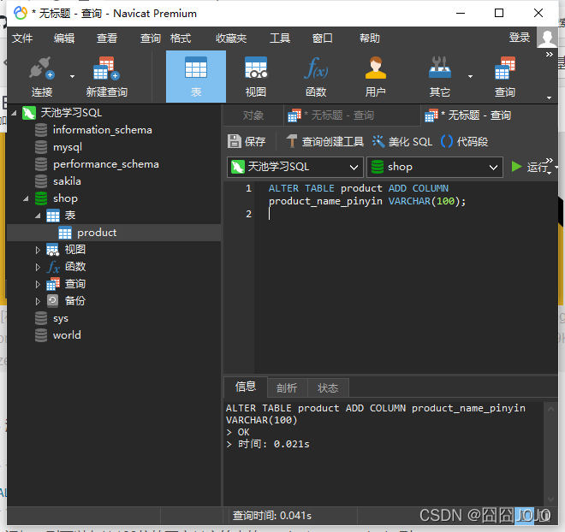Screen dimensions: 565x532
Task: Select the product table in tree
Action: click(x=97, y=233)
